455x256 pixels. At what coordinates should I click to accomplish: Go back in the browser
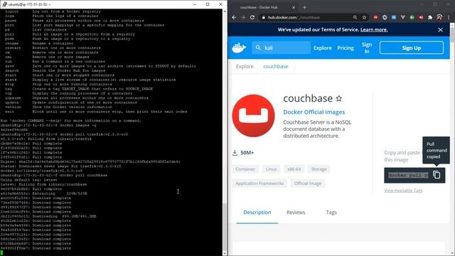234,17
